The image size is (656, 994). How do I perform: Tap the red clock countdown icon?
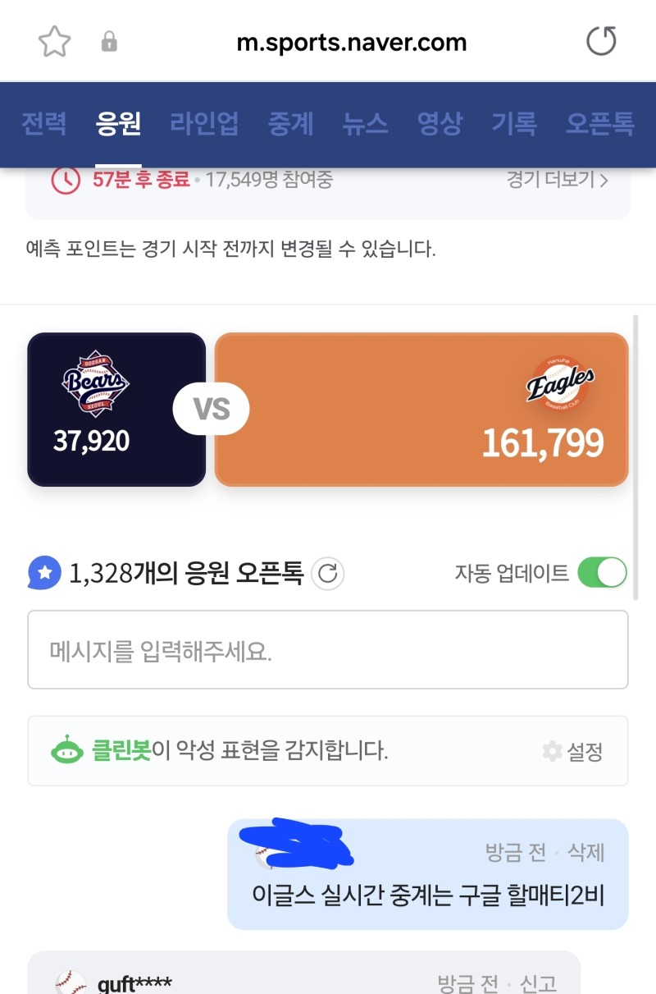click(66, 180)
